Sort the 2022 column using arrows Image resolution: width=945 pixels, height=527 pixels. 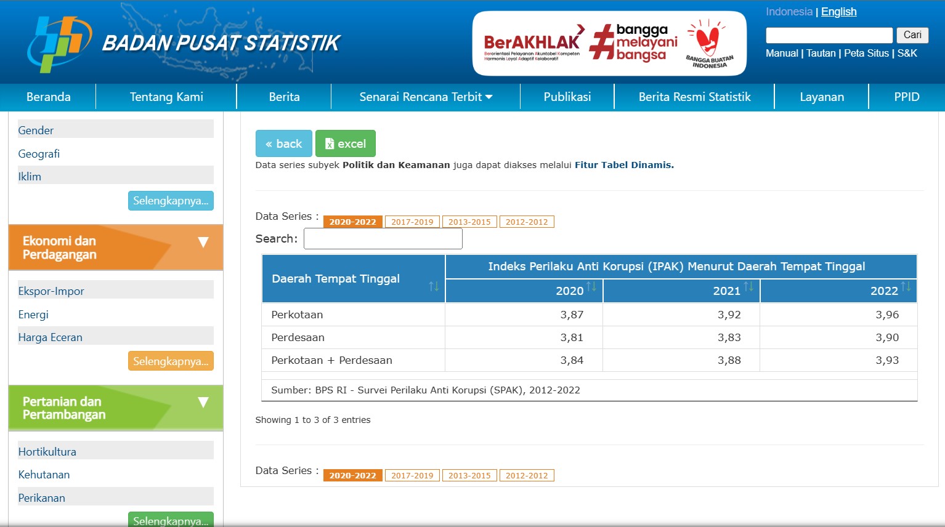coord(906,287)
